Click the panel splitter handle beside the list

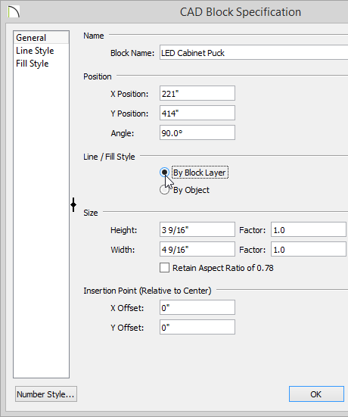(x=73, y=204)
